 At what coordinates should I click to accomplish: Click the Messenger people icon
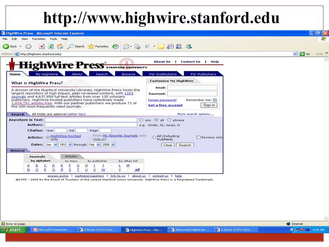click(x=188, y=46)
